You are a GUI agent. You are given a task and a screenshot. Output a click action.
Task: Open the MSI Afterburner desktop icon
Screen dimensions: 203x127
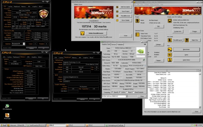click(7, 106)
